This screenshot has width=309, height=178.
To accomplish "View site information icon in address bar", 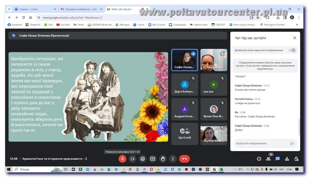I will point(39,18).
